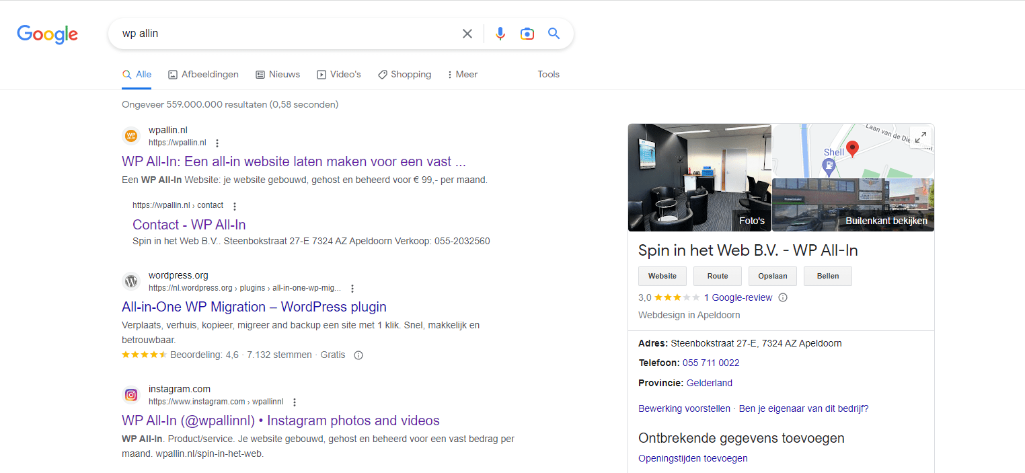1025x473 pixels.
Task: Open Google Lens camera search icon
Action: [527, 34]
